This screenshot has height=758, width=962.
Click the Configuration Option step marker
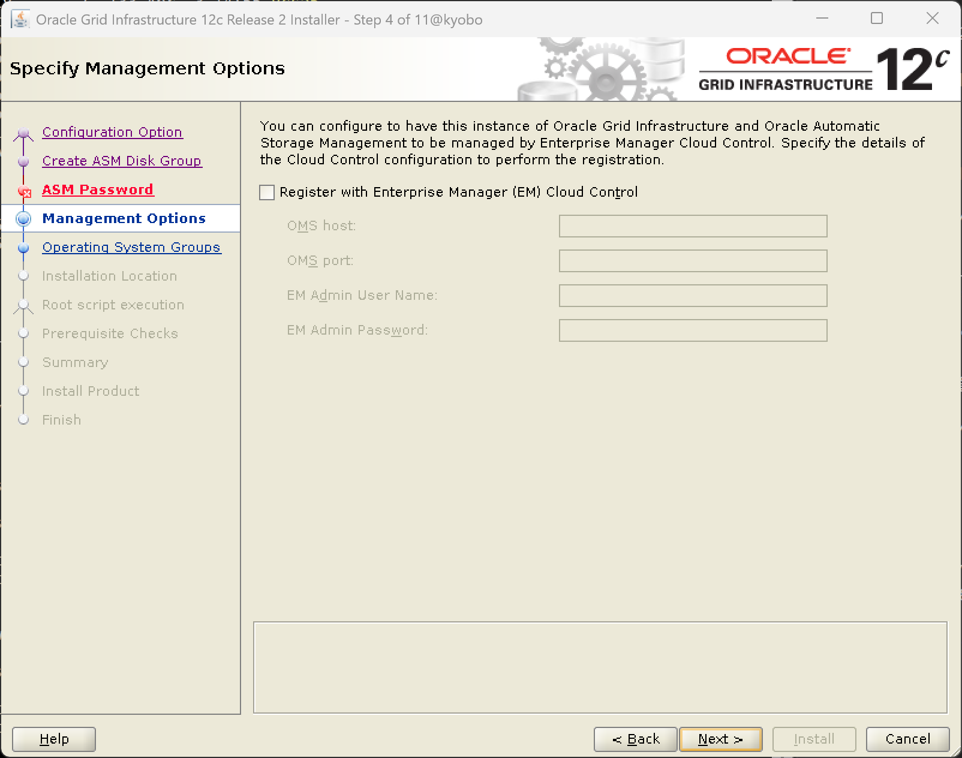[x=23, y=133]
